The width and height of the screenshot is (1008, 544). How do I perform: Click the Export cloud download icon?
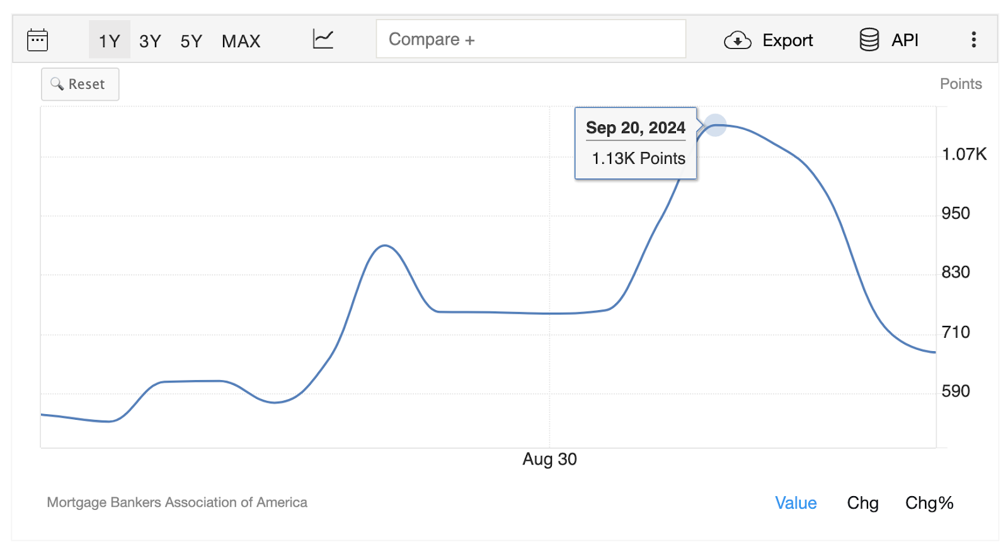click(737, 40)
